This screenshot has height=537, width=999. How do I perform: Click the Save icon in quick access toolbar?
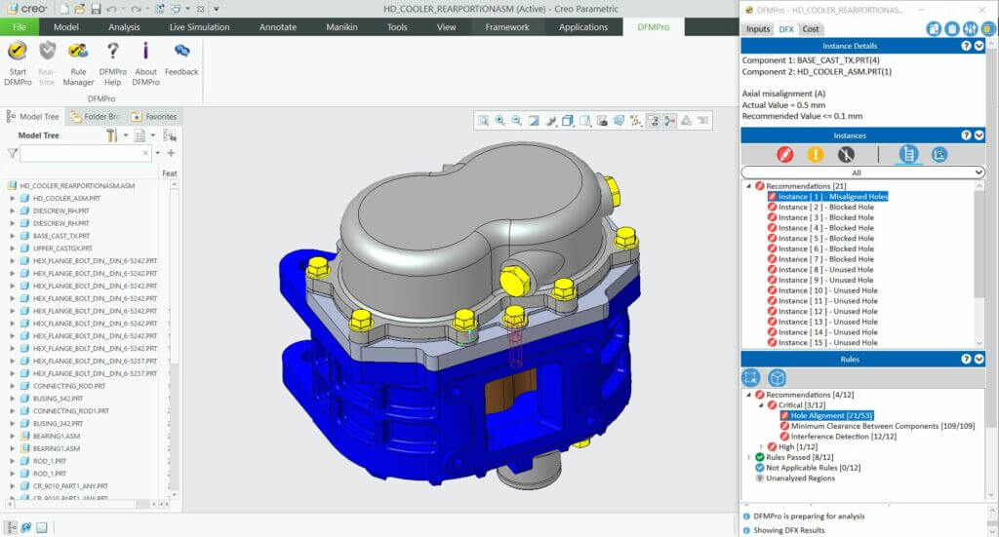tap(96, 9)
